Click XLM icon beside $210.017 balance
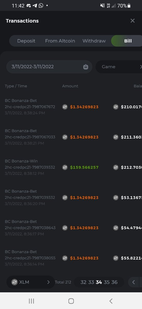This screenshot has width=142, height=309. (116, 107)
